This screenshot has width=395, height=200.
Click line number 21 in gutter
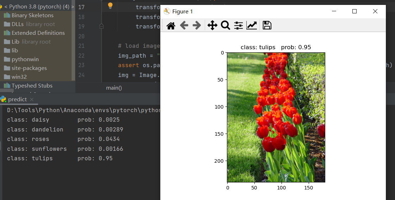(81, 46)
